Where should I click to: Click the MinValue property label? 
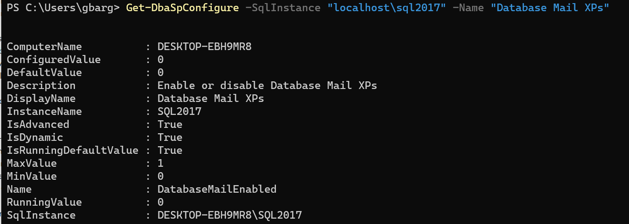(x=31, y=176)
